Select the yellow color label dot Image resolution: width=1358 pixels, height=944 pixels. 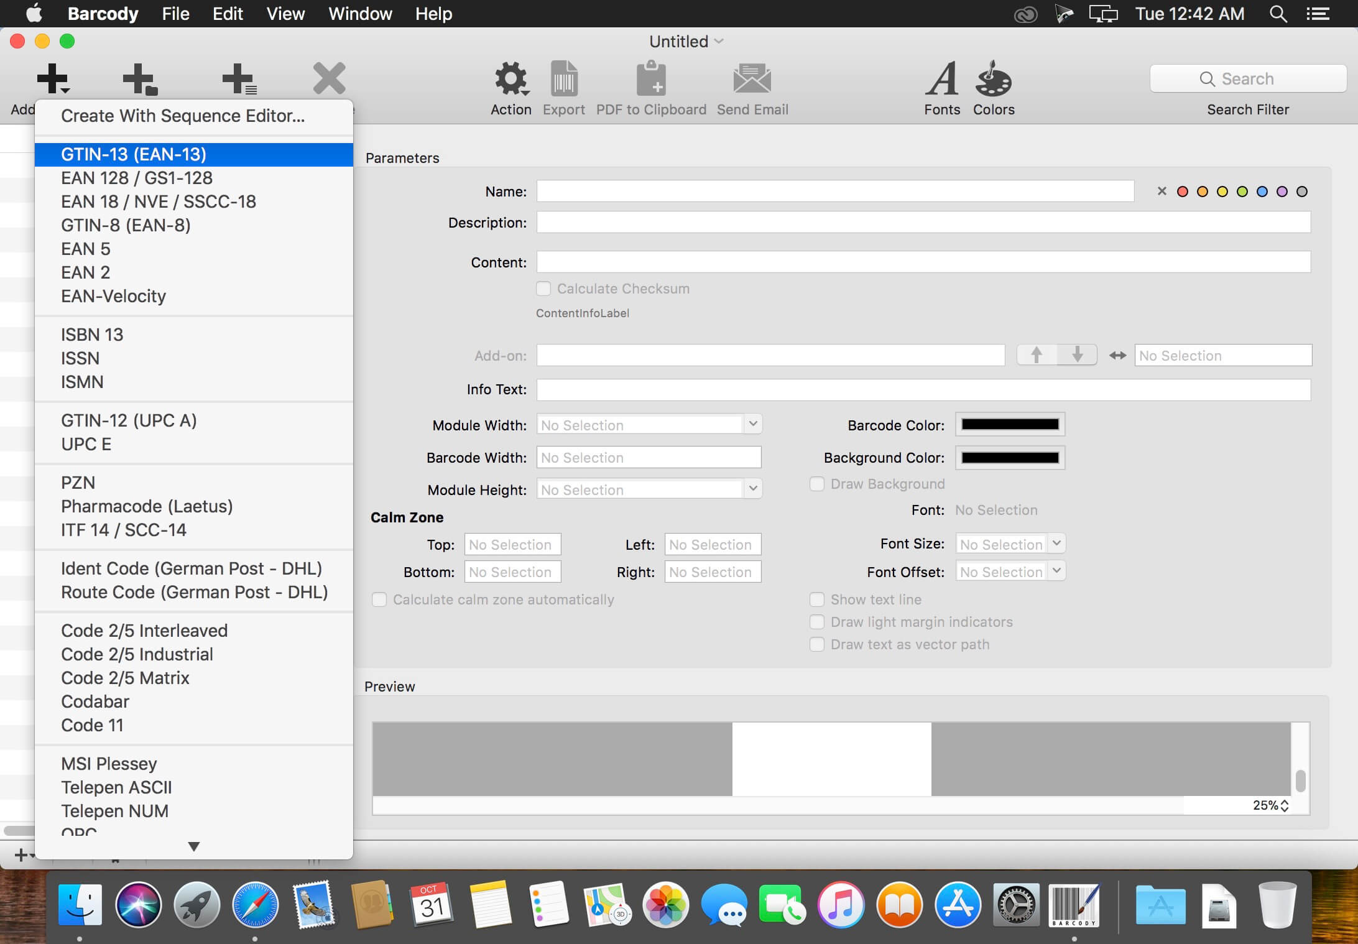click(x=1222, y=192)
